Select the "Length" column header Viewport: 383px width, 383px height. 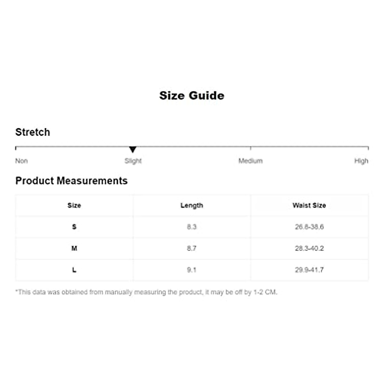pos(191,206)
